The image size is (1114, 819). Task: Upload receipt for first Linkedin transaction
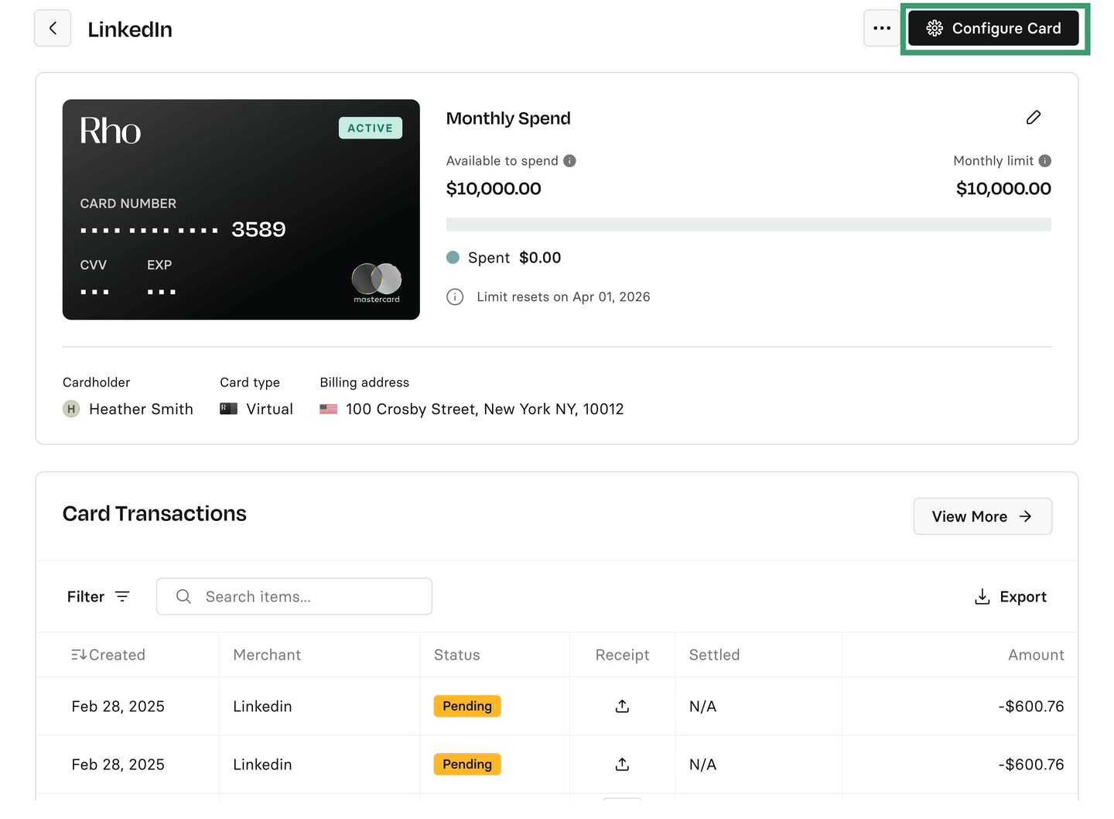point(622,706)
